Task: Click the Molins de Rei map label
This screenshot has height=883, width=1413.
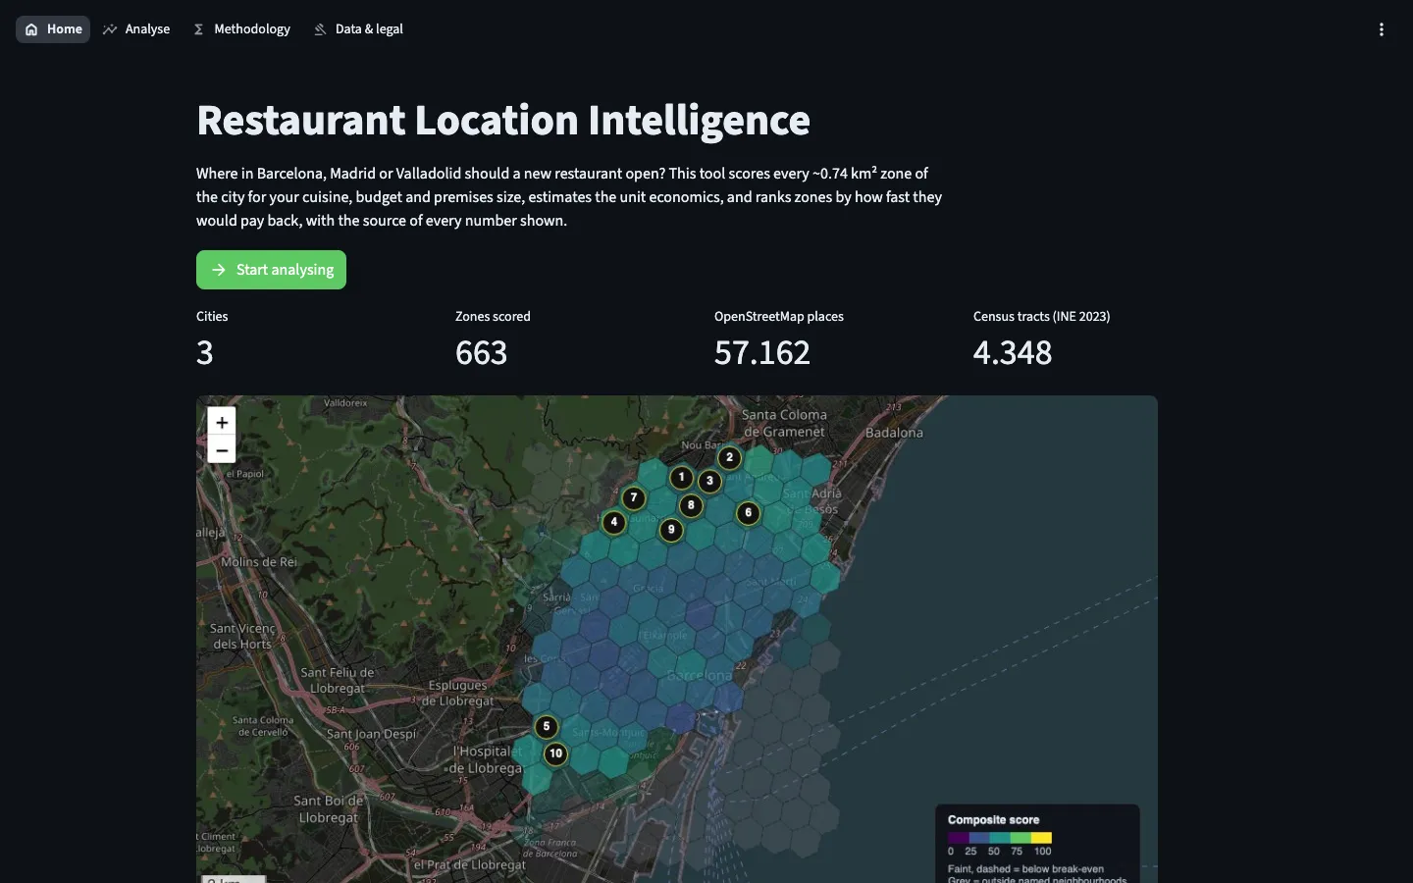Action: tap(259, 562)
